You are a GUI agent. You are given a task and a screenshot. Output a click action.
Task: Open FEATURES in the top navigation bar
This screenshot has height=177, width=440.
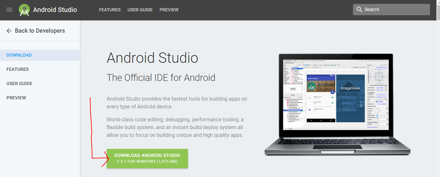click(110, 10)
